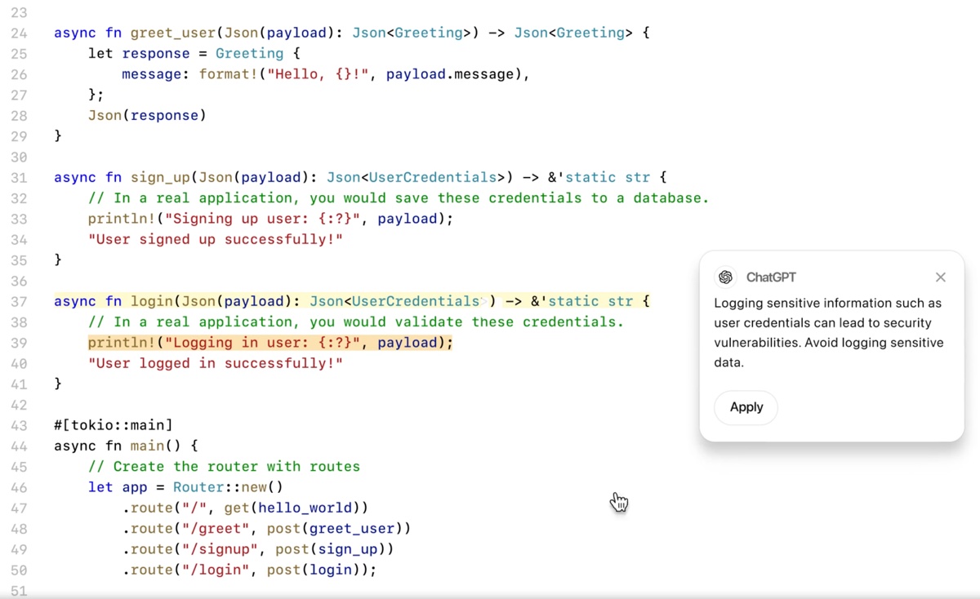The width and height of the screenshot is (980, 599).
Task: Select the UserCredentials type on line 31
Action: pyautogui.click(x=433, y=176)
